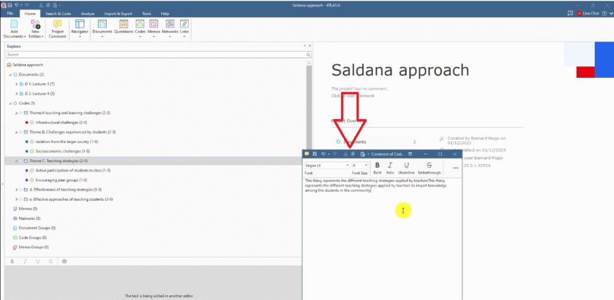The image size is (614, 300).
Task: Select Theme B. Challenges experienced by students
Action: [63, 132]
